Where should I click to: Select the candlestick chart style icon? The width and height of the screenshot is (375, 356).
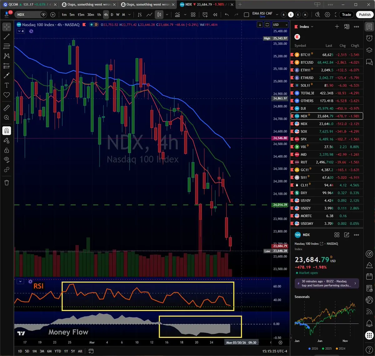[x=159, y=15]
